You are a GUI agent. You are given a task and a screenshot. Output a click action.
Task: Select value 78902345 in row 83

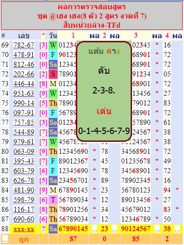(136, 181)
